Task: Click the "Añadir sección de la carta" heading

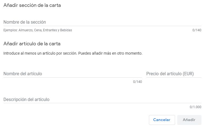Action: point(32,5)
